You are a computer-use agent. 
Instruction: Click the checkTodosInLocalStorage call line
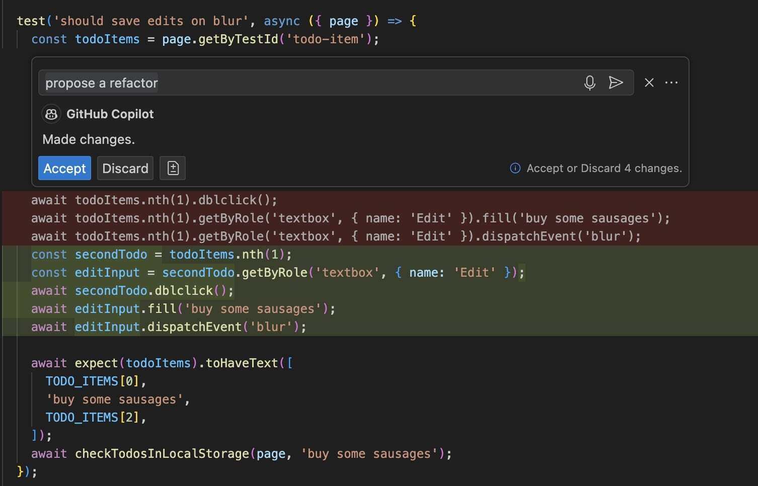click(241, 453)
